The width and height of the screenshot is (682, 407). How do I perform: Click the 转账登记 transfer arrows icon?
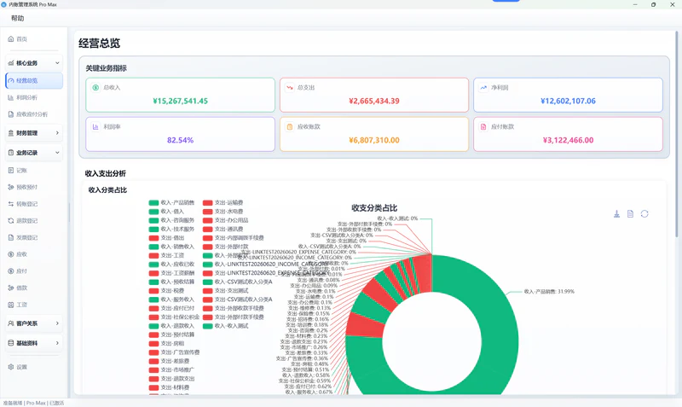pos(11,204)
